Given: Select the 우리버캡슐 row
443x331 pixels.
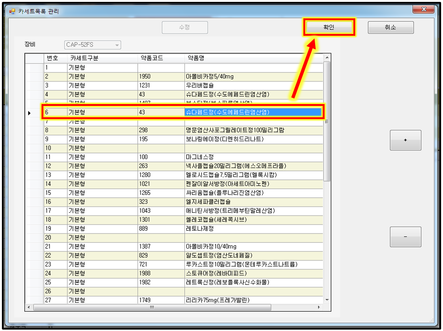Looking at the screenshot, I should tap(200, 85).
